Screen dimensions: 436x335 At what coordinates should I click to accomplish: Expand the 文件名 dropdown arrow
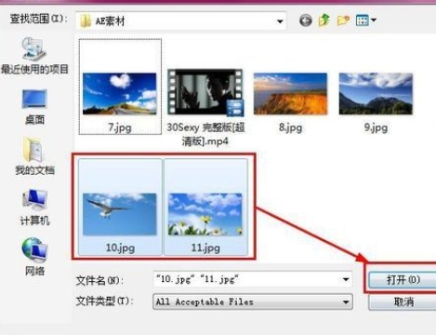[x=346, y=280]
